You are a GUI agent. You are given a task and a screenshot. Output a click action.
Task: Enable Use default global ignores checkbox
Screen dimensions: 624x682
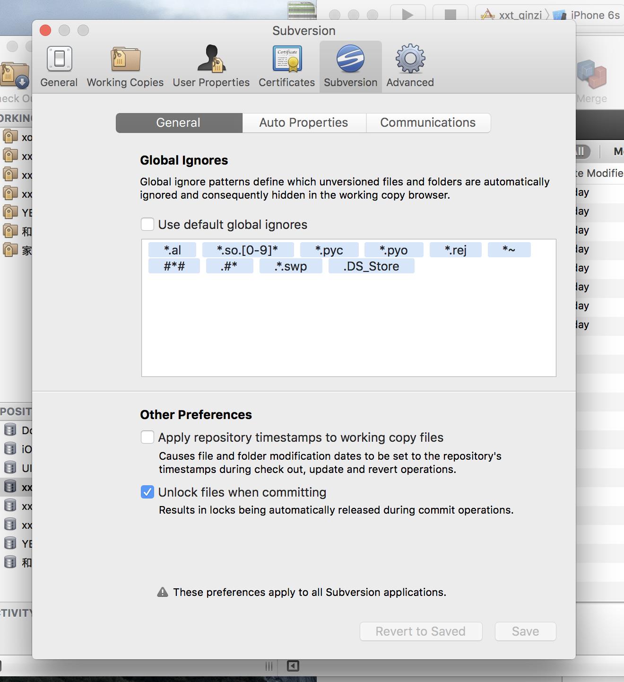point(147,224)
